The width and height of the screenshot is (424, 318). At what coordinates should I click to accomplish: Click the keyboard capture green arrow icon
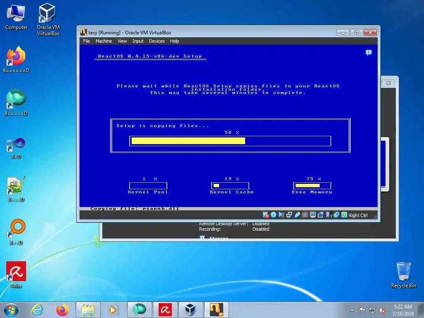tap(344, 215)
